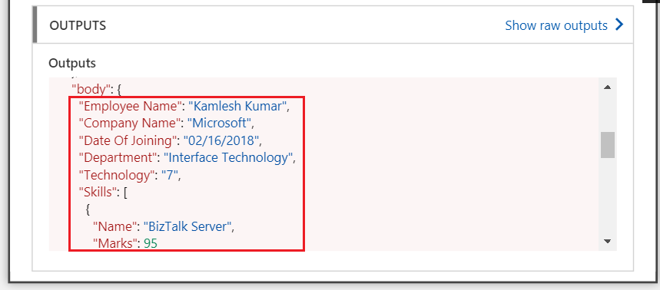The image size is (660, 290).
Task: Click the "Outputs" label text
Action: (x=72, y=63)
